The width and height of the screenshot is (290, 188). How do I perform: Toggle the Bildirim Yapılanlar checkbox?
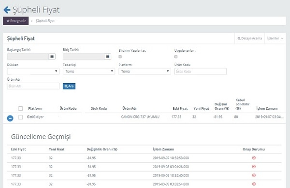tap(120, 57)
